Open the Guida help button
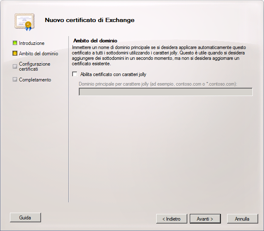This screenshot has height=231, width=264. [x=25, y=218]
